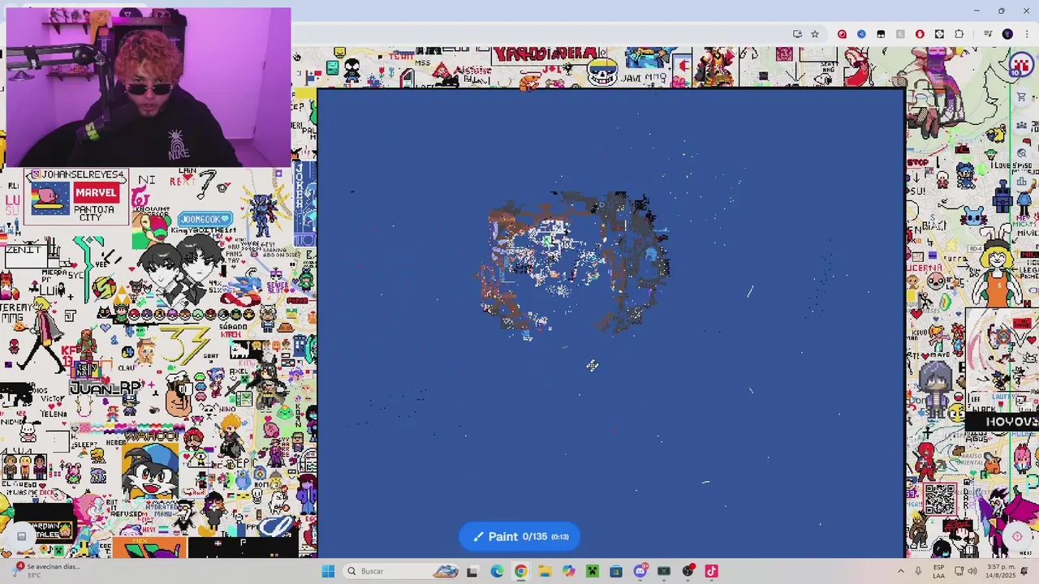Click the blue round extension icon
The height and width of the screenshot is (584, 1039).
(x=861, y=34)
